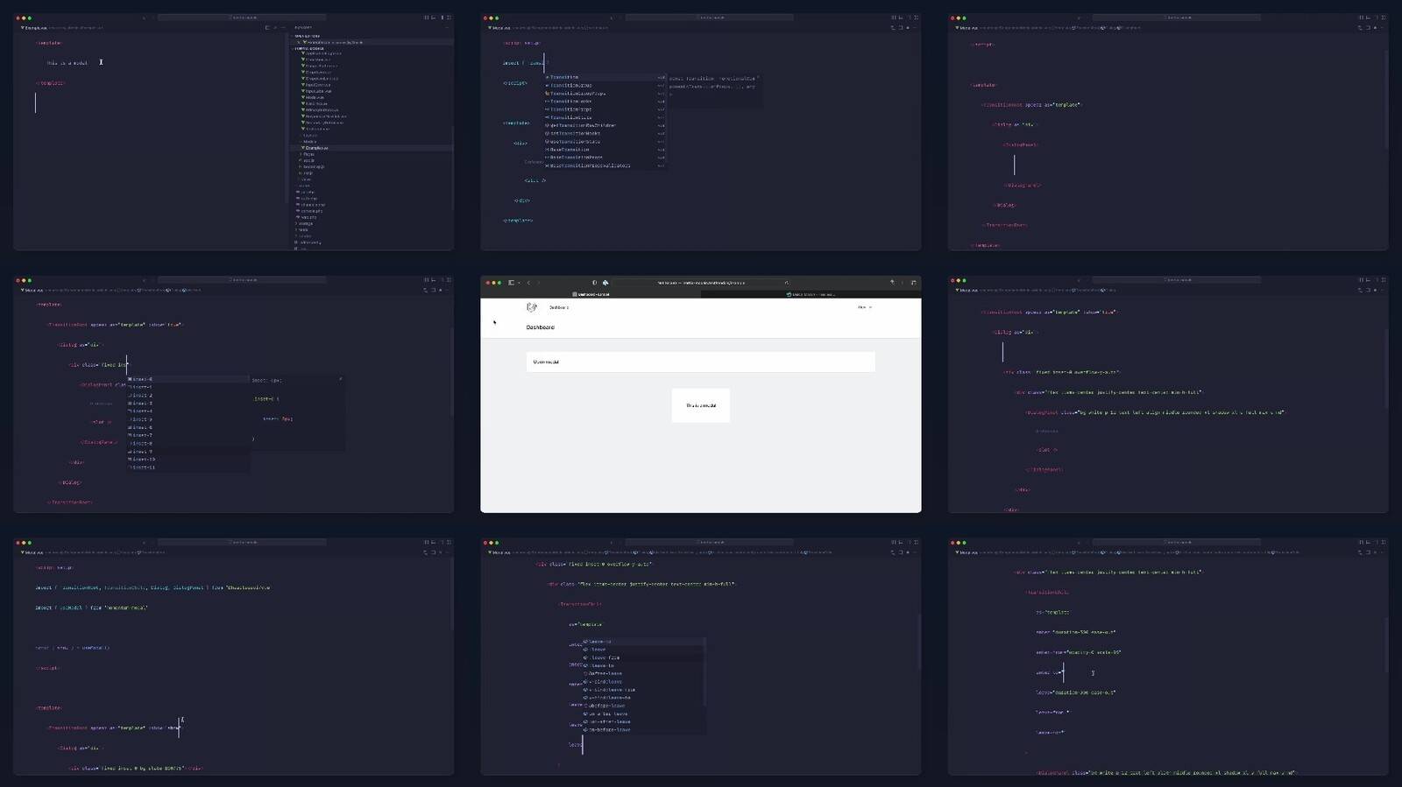The height and width of the screenshot is (787, 1402).
Task: Click the Laravel logo on the Dashboard page
Action: click(x=531, y=307)
